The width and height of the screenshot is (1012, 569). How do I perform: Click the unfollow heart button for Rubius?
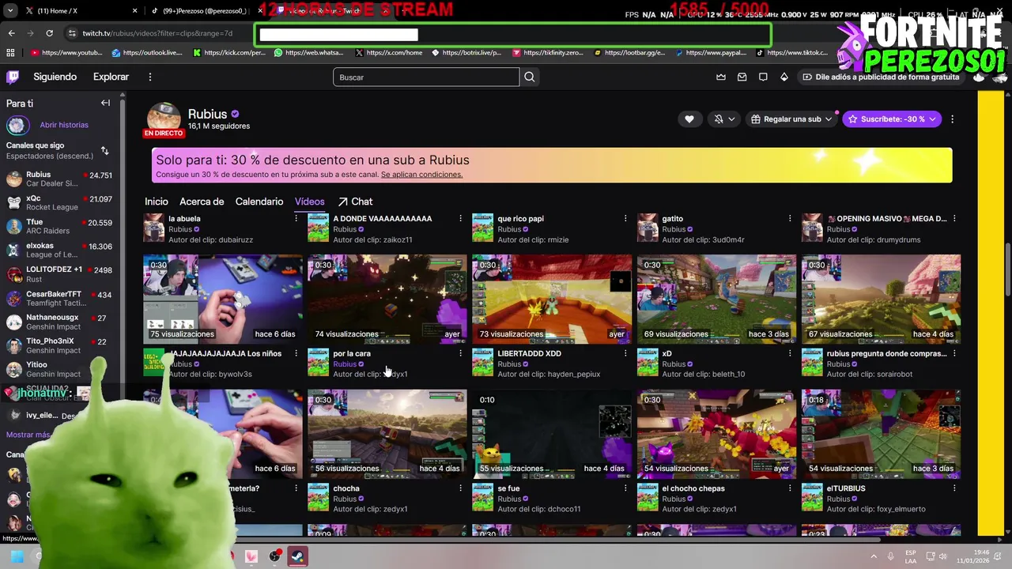click(689, 119)
